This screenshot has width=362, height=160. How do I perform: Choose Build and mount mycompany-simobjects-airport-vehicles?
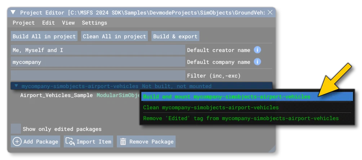247,97
